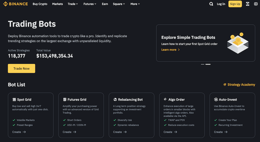Click arrow next to Auto-Invest Create
260x142 pixels.
coord(226,132)
